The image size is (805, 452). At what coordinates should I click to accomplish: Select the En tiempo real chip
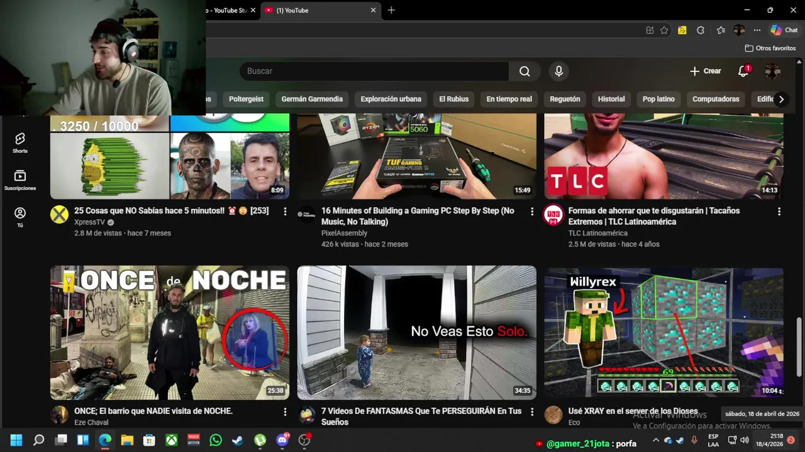click(509, 99)
